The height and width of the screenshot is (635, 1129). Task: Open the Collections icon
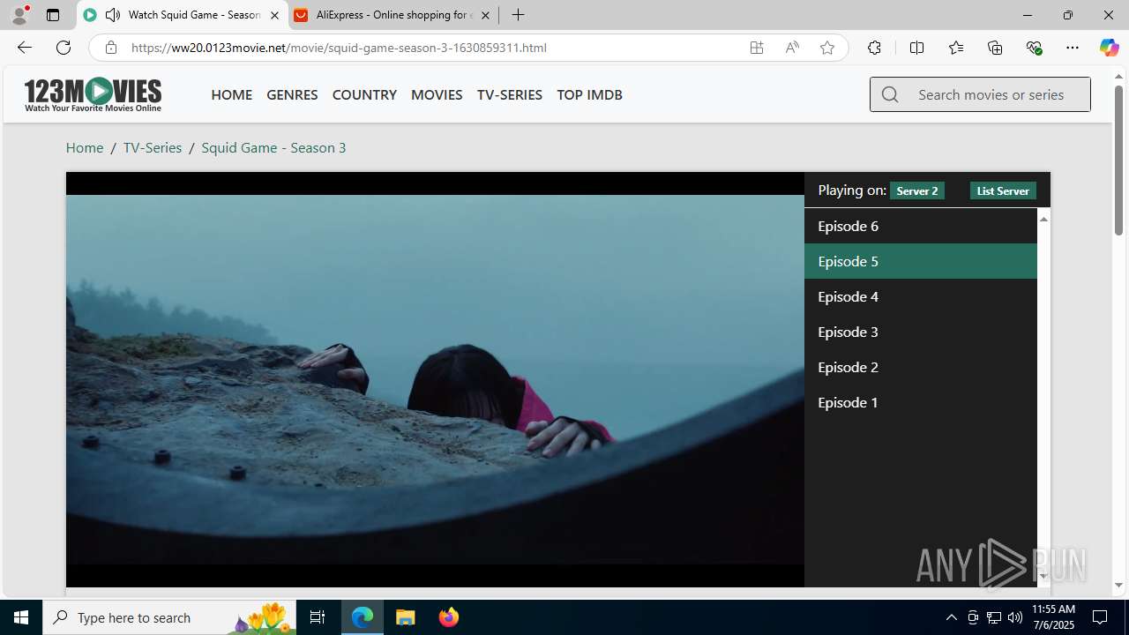point(995,48)
